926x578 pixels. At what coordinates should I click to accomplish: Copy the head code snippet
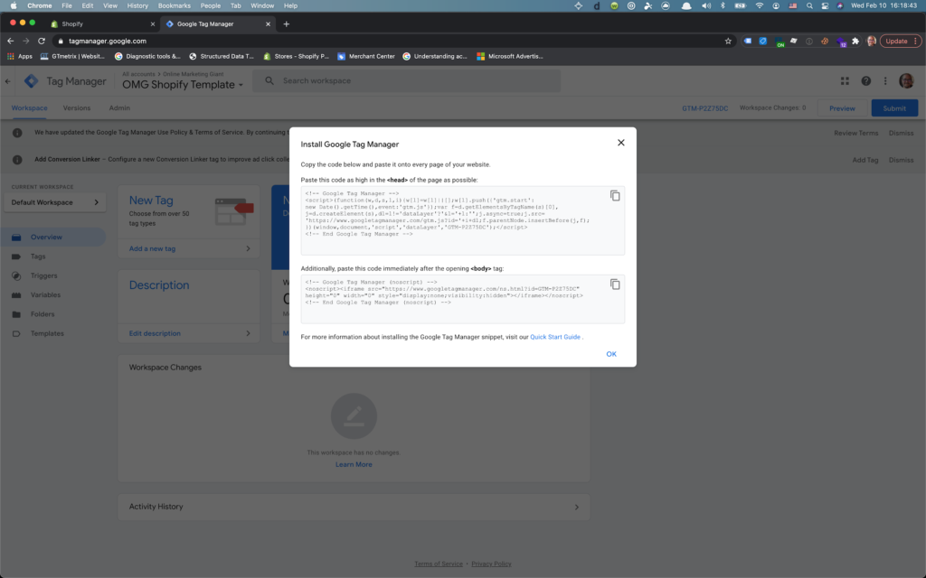[x=615, y=196]
